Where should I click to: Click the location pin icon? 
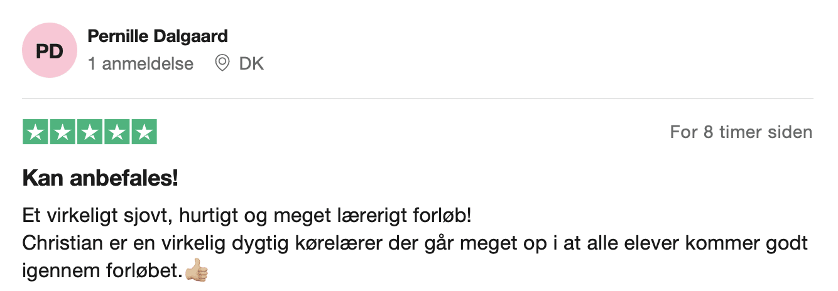[x=222, y=63]
